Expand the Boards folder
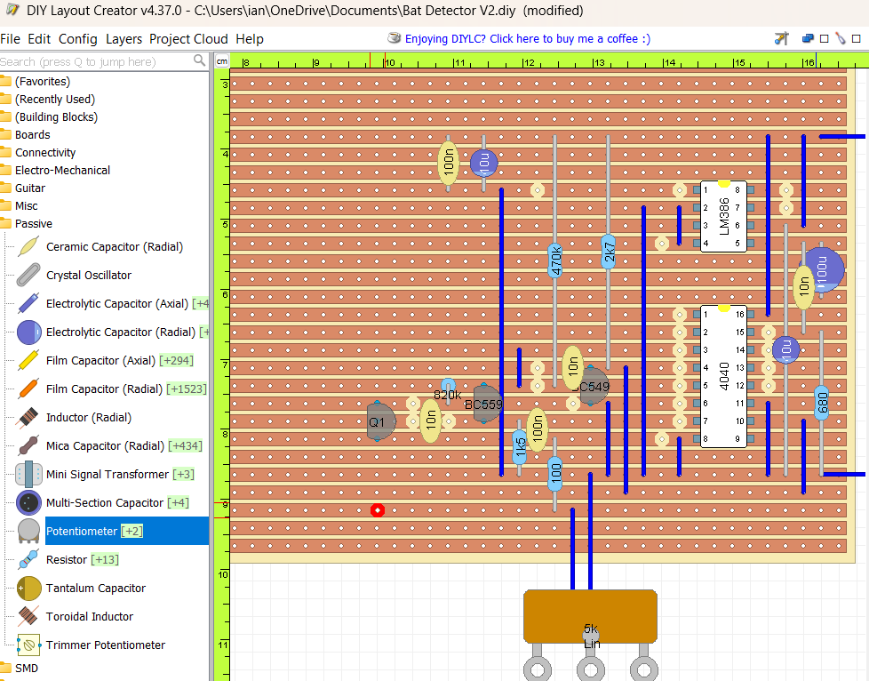The width and height of the screenshot is (869, 681). click(x=5, y=135)
